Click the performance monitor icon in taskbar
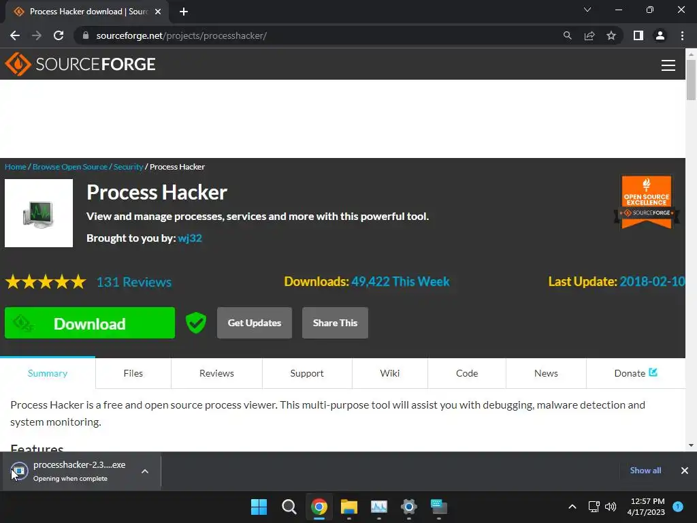697x523 pixels. pos(378,507)
